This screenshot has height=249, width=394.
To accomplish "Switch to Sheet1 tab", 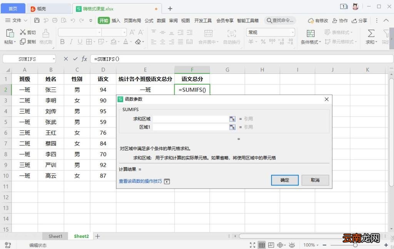I will point(55,236).
